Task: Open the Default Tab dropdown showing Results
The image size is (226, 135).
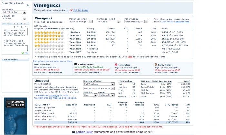Action: [14, 19]
